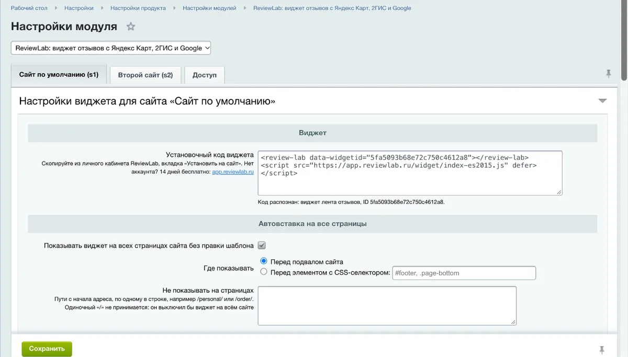
Task: Open 'Настройки' breadcrumb link
Action: [79, 8]
